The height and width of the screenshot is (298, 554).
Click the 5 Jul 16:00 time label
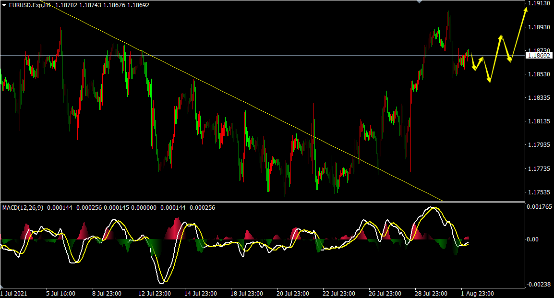pos(60,293)
